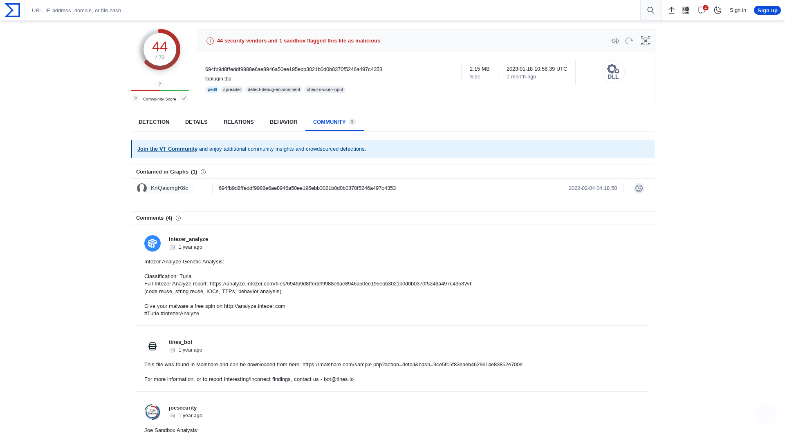Click Sign in link
785x441 pixels.
pos(738,10)
